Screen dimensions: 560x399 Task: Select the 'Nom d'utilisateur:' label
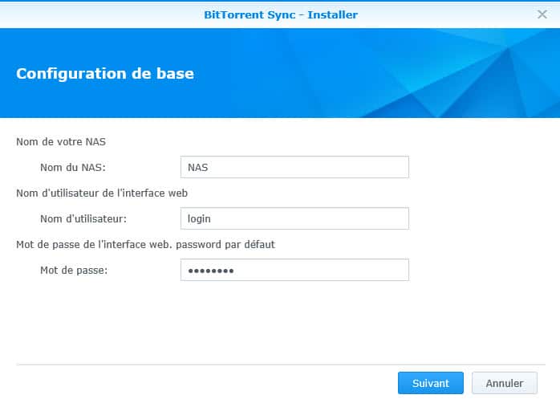point(83,219)
